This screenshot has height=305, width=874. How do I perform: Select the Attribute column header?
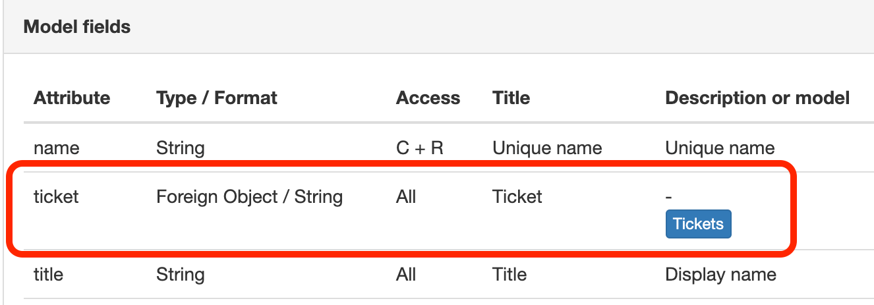coord(72,98)
